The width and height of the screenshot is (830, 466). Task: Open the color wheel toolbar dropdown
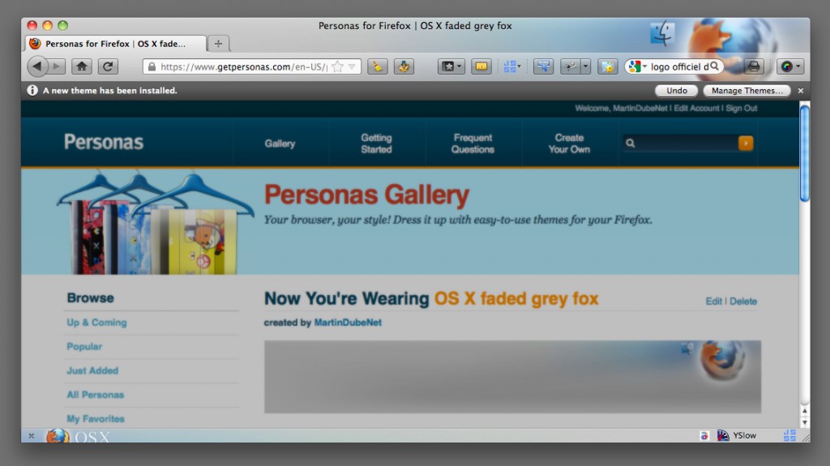click(x=789, y=66)
